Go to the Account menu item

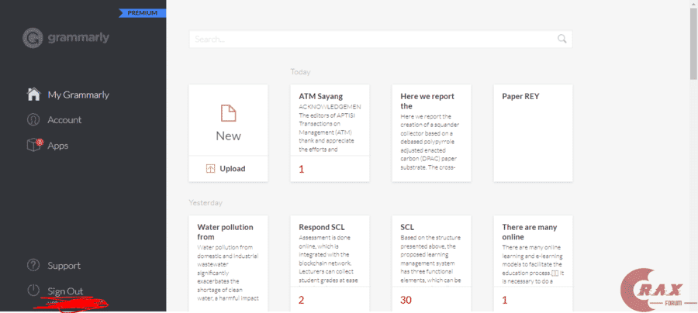(64, 120)
